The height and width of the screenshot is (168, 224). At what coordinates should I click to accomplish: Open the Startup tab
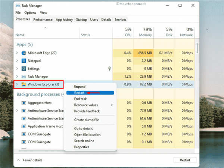click(x=81, y=19)
